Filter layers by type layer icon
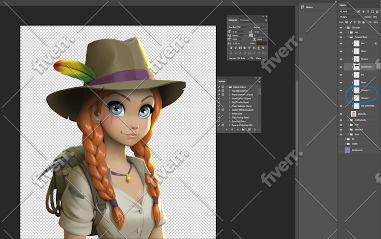This screenshot has height=239, width=381. click(368, 11)
